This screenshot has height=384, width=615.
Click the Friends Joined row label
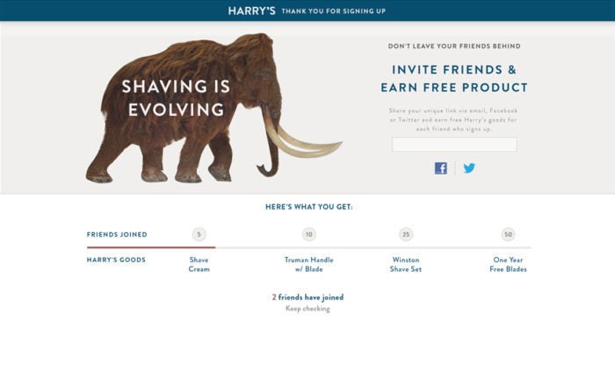pyautogui.click(x=117, y=234)
